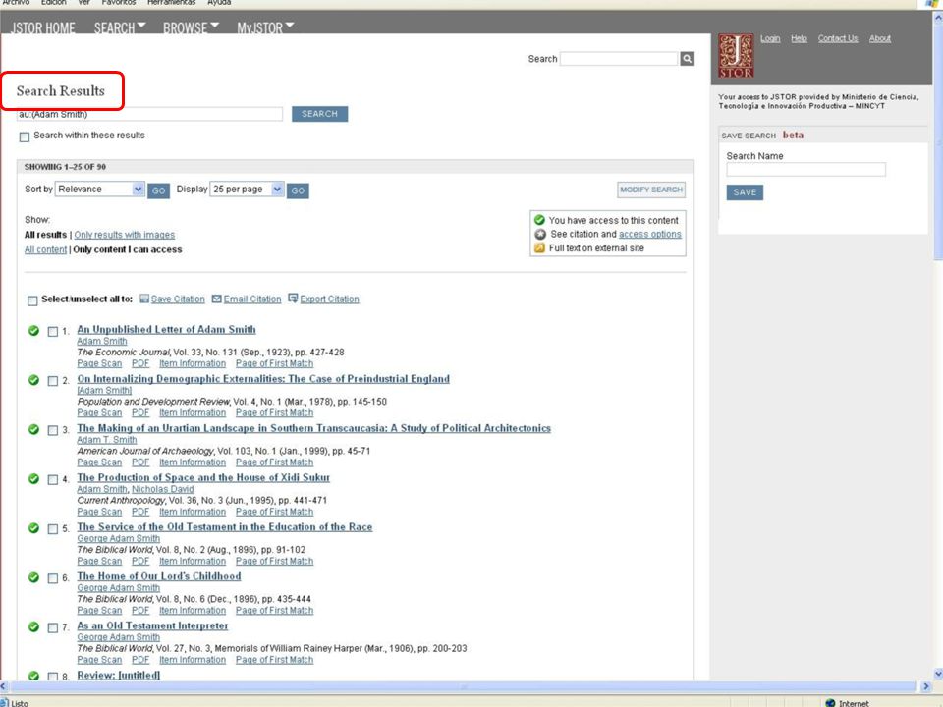Screen dimensions: 943x707
Task: Go to JSTOR HOME
Action: (43, 27)
